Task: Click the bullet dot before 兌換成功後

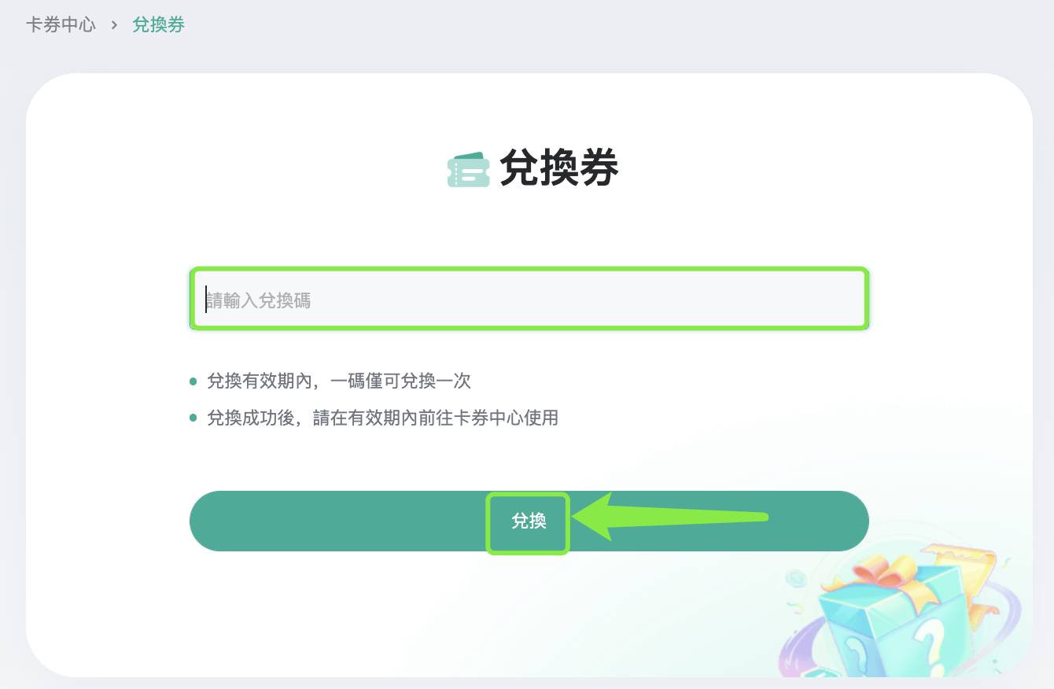Action: (x=193, y=418)
